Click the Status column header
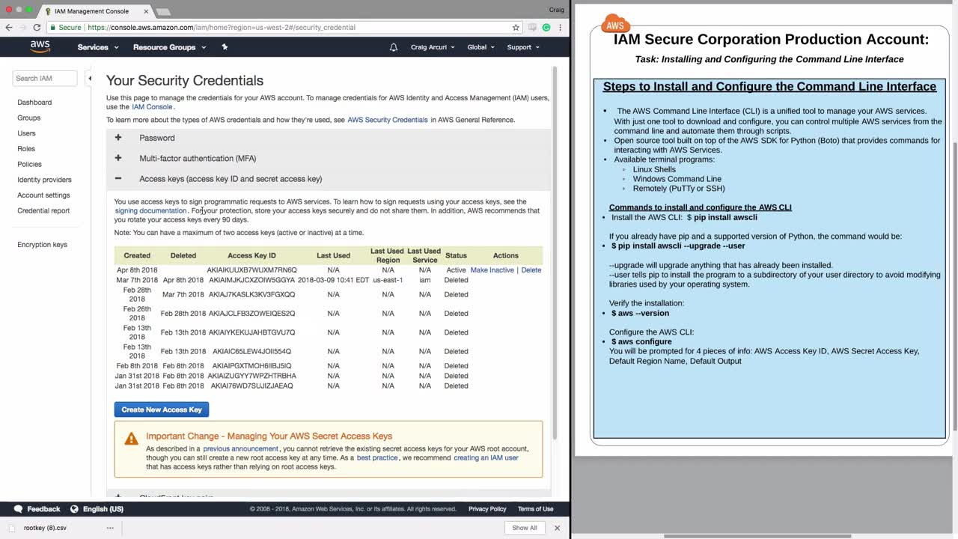This screenshot has height=539, width=958. coord(456,255)
